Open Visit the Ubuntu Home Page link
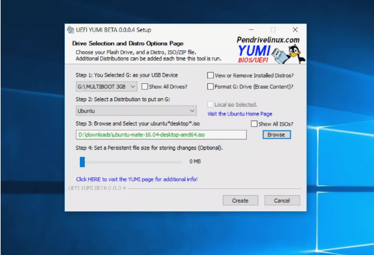The image size is (374, 255). tap(240, 114)
